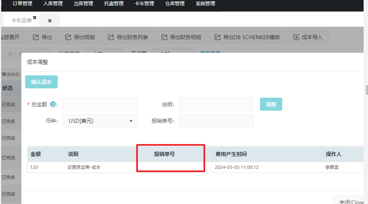This screenshot has height=204, width=368.
Task: Open the 出库管理 menu
Action: (84, 4)
